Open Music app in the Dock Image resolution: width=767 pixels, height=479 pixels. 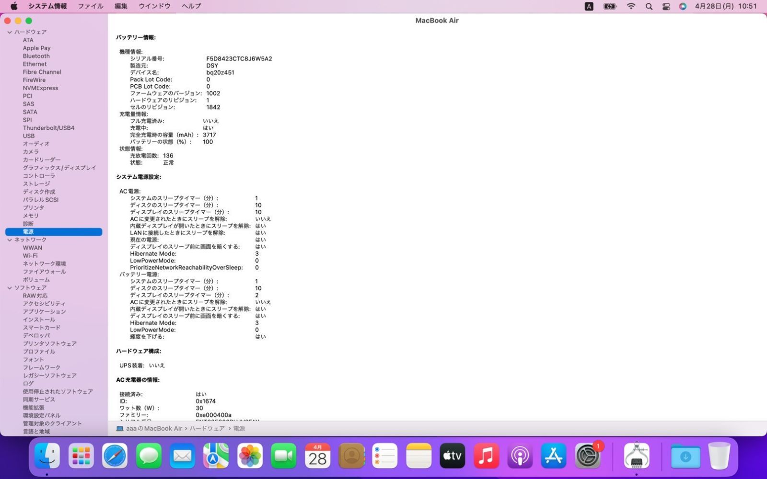(486, 456)
